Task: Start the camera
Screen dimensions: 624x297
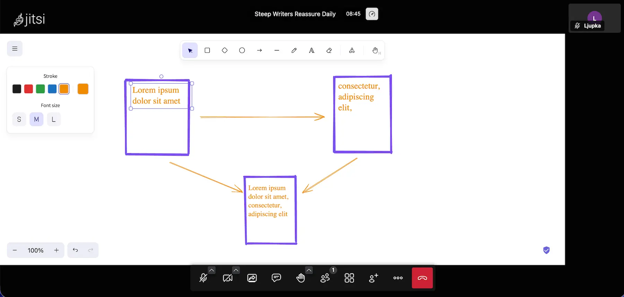Action: 228,278
